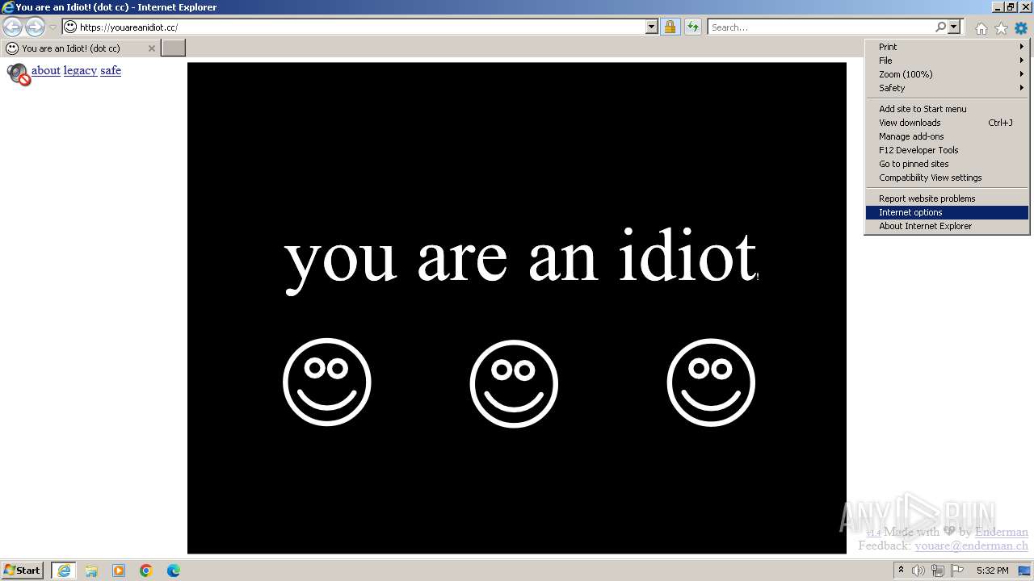1034x581 pixels.
Task: Expand the search provider dropdown arrow
Action: click(954, 27)
